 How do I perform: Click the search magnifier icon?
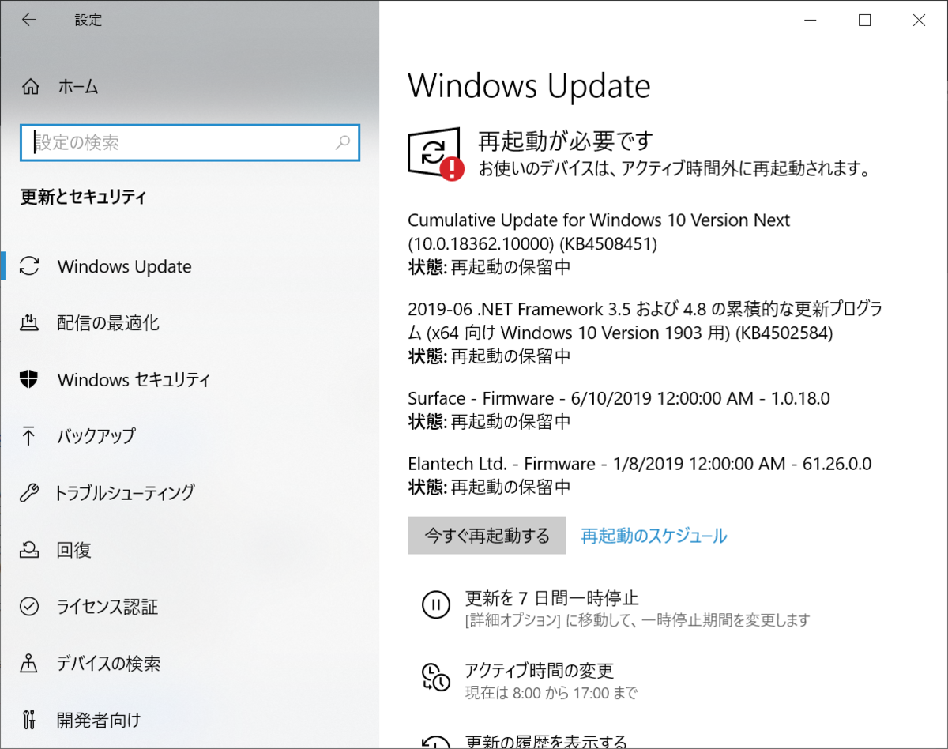pyautogui.click(x=343, y=143)
